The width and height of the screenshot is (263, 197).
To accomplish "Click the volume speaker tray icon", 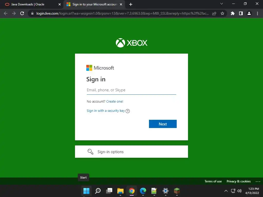I will point(239,191).
